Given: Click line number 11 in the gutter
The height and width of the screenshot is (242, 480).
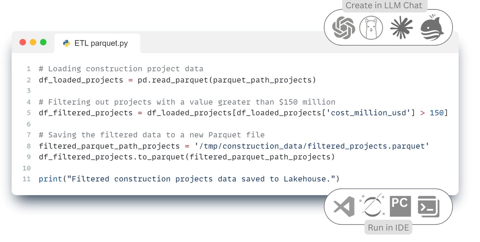Looking at the screenshot, I should (27, 179).
